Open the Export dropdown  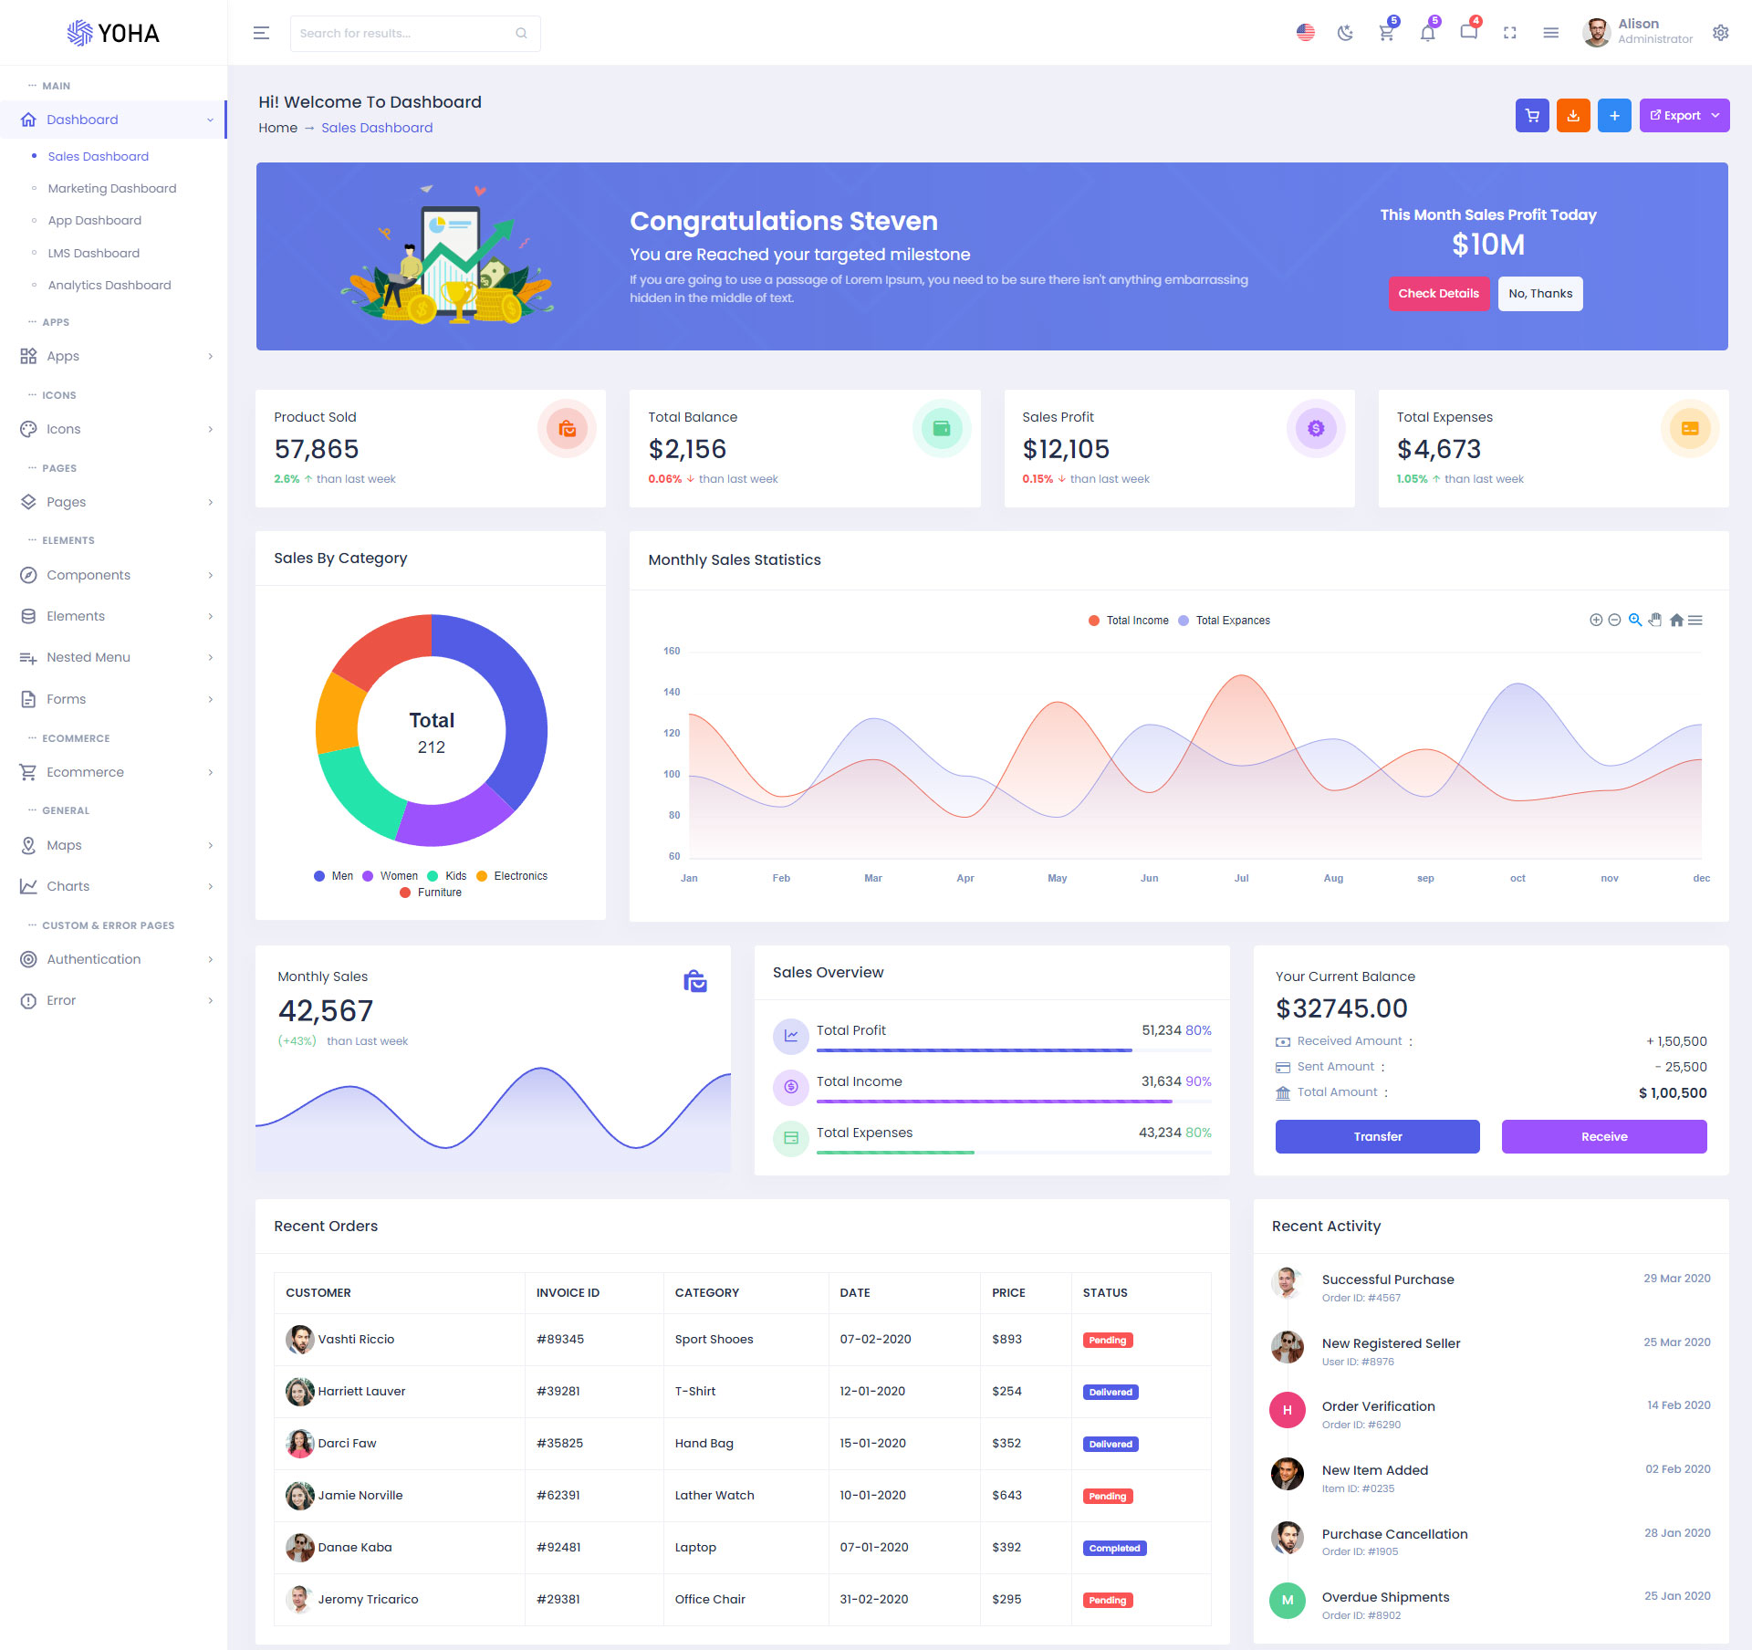point(1684,116)
